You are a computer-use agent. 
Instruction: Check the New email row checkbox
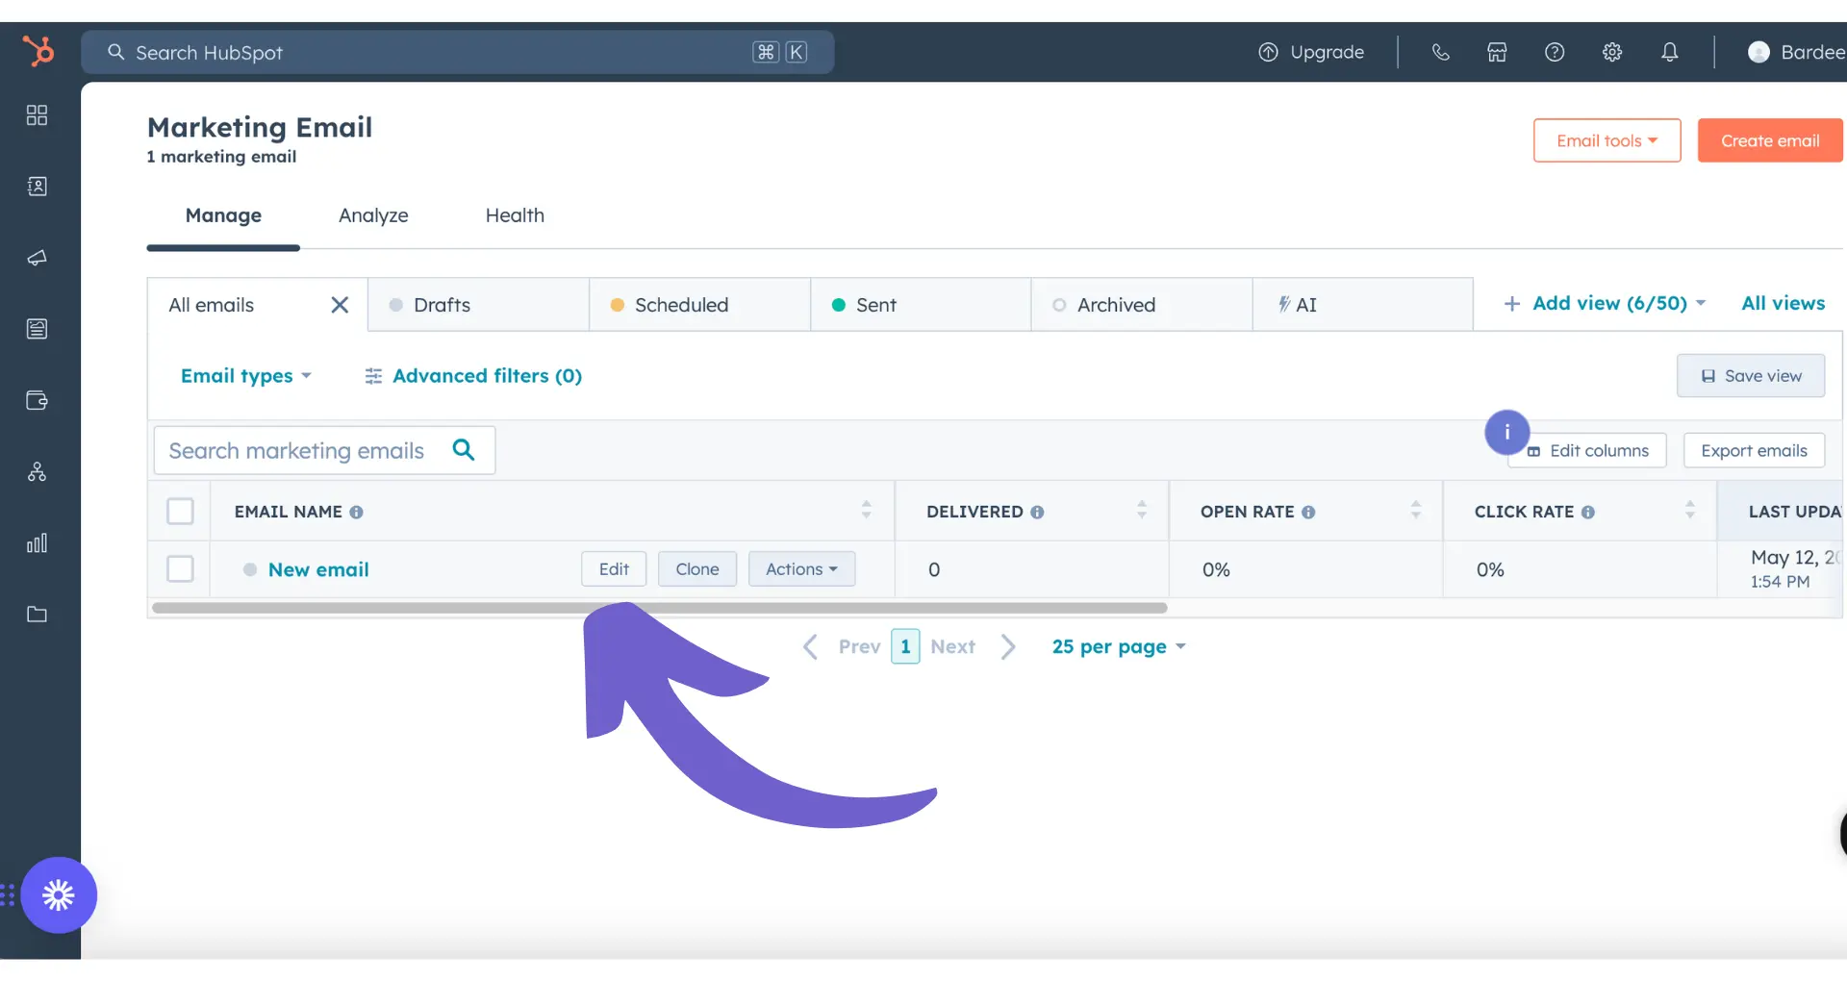(180, 568)
